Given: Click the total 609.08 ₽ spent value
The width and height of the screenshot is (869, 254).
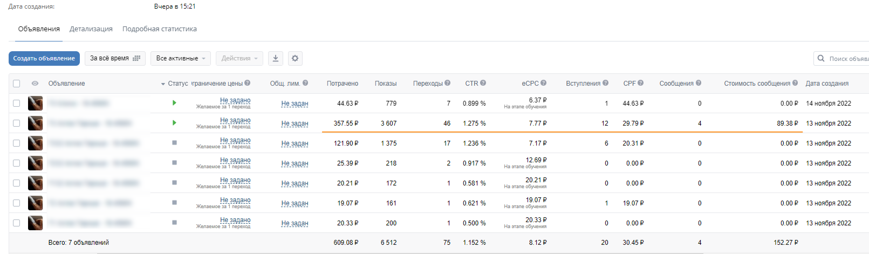Looking at the screenshot, I should [346, 243].
